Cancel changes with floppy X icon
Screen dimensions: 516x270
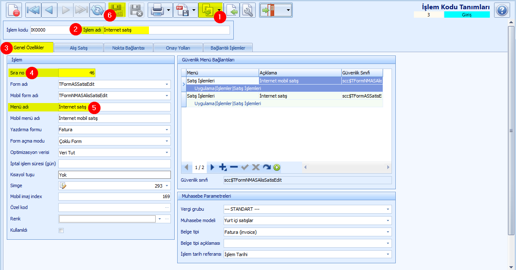click(x=136, y=10)
